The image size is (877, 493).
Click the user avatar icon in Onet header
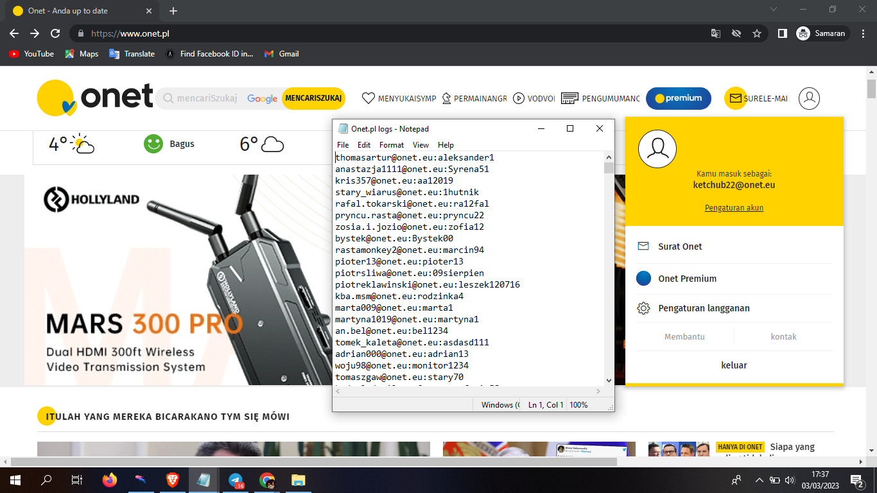click(810, 98)
